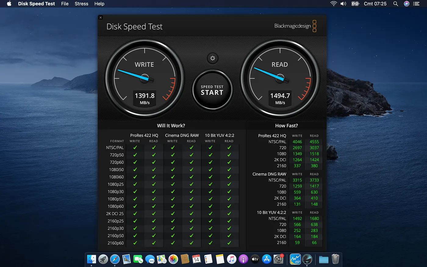427x267 pixels.
Task: Open Calendar from the Dock
Action: pos(196,259)
